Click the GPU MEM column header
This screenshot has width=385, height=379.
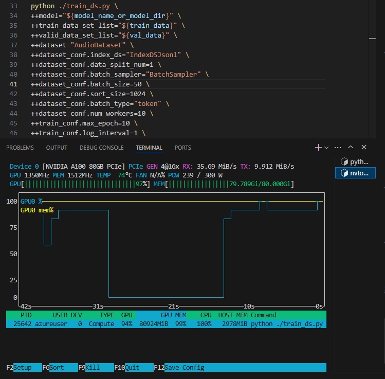(173, 315)
